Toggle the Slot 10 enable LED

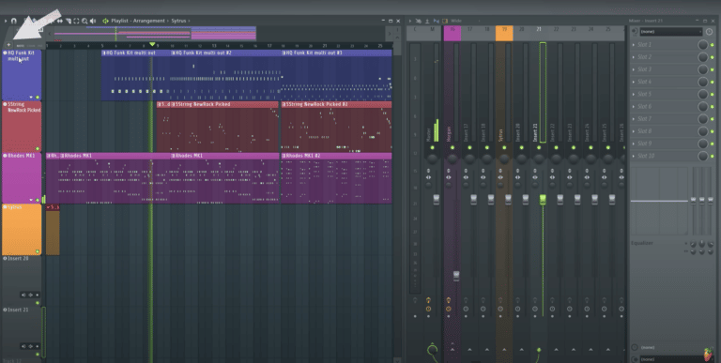coord(713,157)
